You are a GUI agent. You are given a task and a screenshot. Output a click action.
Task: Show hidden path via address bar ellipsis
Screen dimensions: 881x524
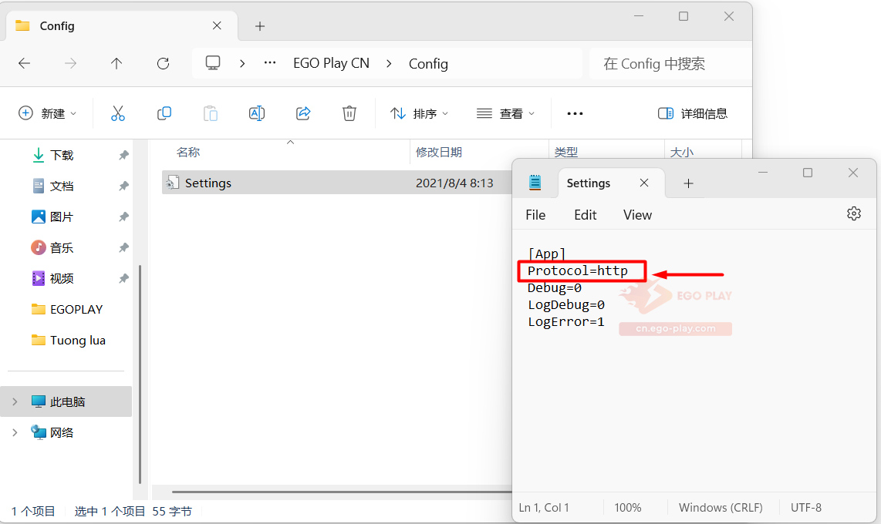[270, 63]
